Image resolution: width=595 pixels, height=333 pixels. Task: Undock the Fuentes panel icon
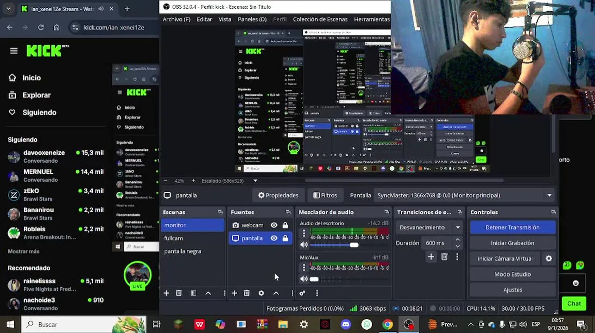point(288,212)
